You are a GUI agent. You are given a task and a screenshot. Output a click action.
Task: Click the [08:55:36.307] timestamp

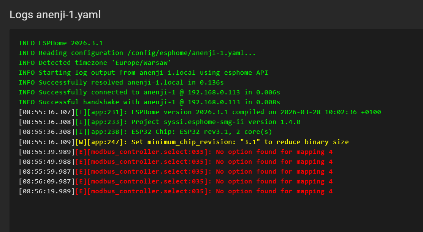[x=47, y=112]
